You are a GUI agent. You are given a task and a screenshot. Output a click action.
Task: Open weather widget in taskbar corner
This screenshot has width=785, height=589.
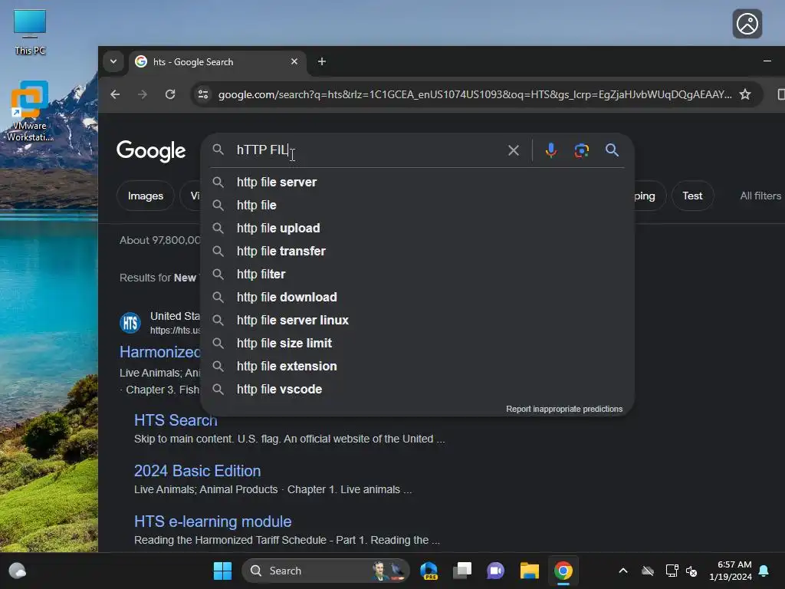[x=18, y=571]
